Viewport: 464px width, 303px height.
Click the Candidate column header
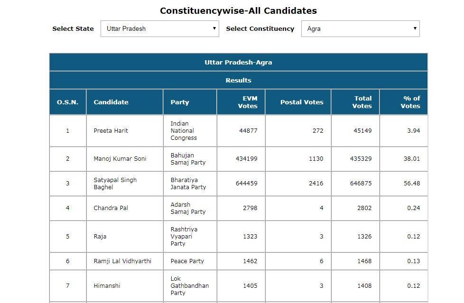pos(111,102)
